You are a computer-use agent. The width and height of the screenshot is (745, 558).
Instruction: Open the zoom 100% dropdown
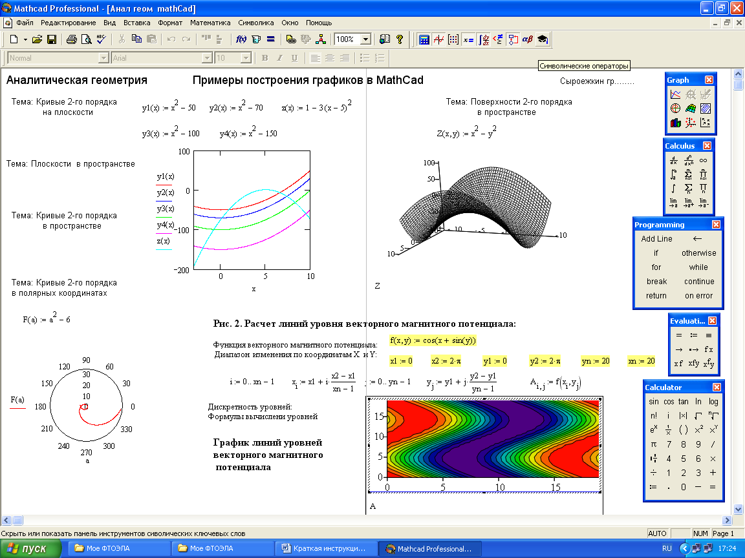pos(365,39)
